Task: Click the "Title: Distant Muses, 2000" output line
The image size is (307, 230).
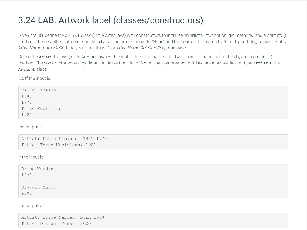Action: pyautogui.click(x=56, y=223)
